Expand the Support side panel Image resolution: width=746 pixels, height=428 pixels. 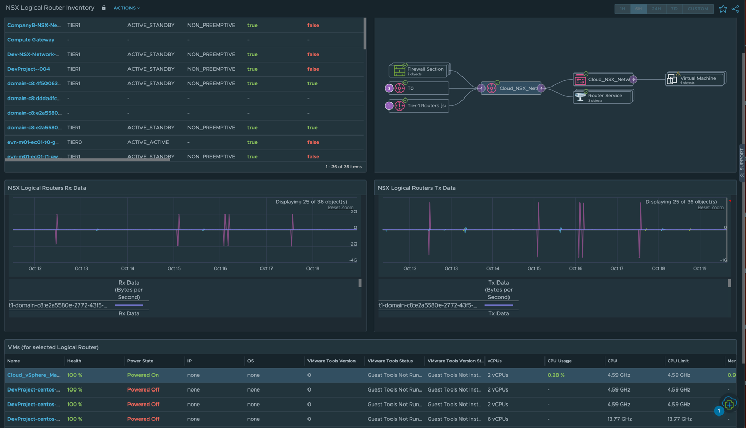click(x=741, y=163)
